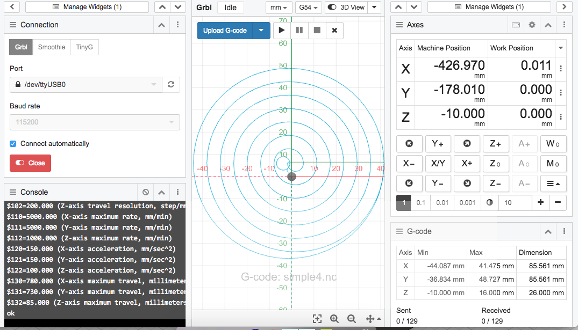This screenshot has height=330, width=578.
Task: Open the mm units dropdown
Action: tap(279, 8)
